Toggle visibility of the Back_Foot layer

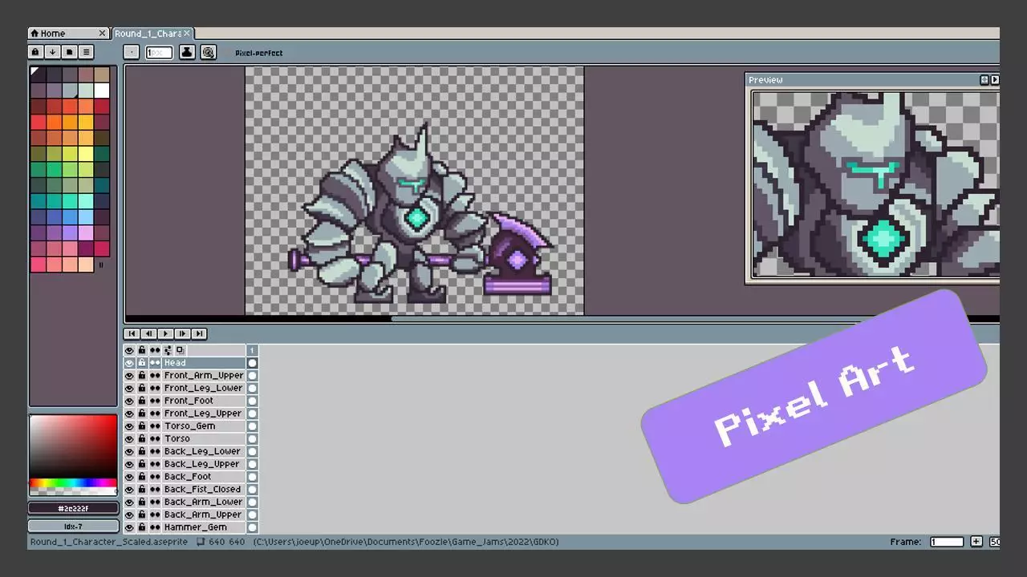coord(129,477)
